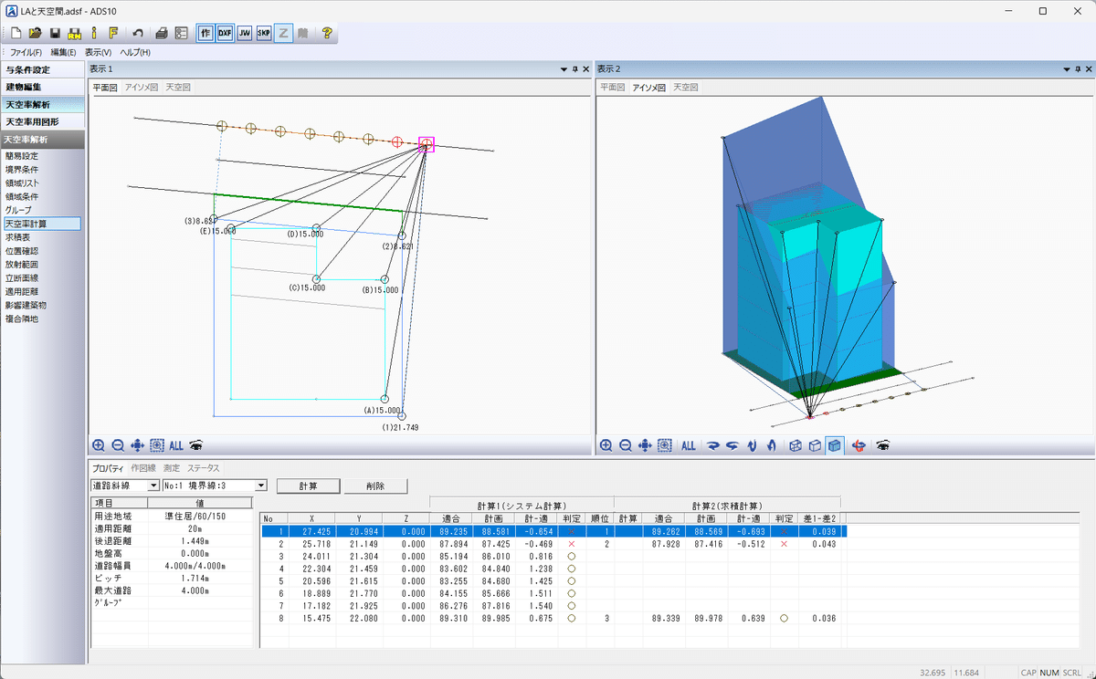Rotate the 表示2 view left
This screenshot has height=679, width=1096.
[732, 445]
